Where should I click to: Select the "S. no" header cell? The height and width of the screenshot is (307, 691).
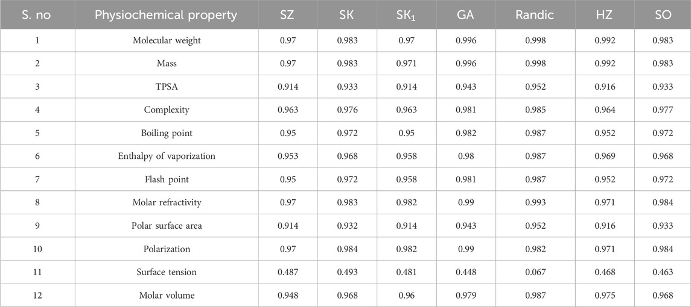[x=38, y=15]
